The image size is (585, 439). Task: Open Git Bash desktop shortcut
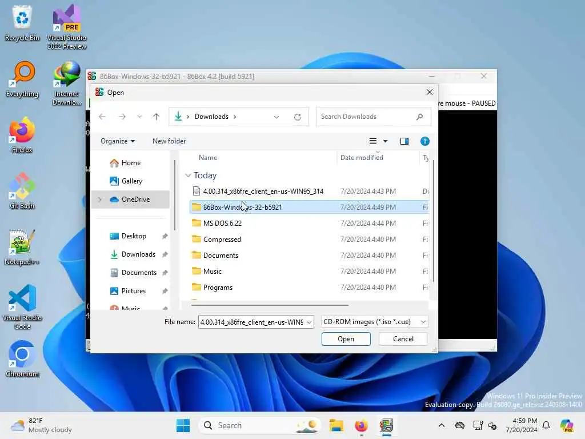click(22, 191)
